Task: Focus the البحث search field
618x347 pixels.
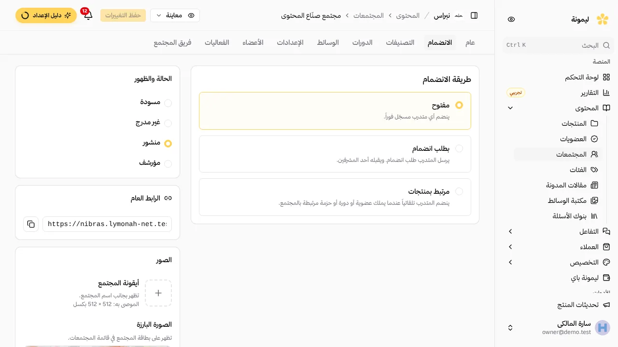Action: (x=558, y=45)
